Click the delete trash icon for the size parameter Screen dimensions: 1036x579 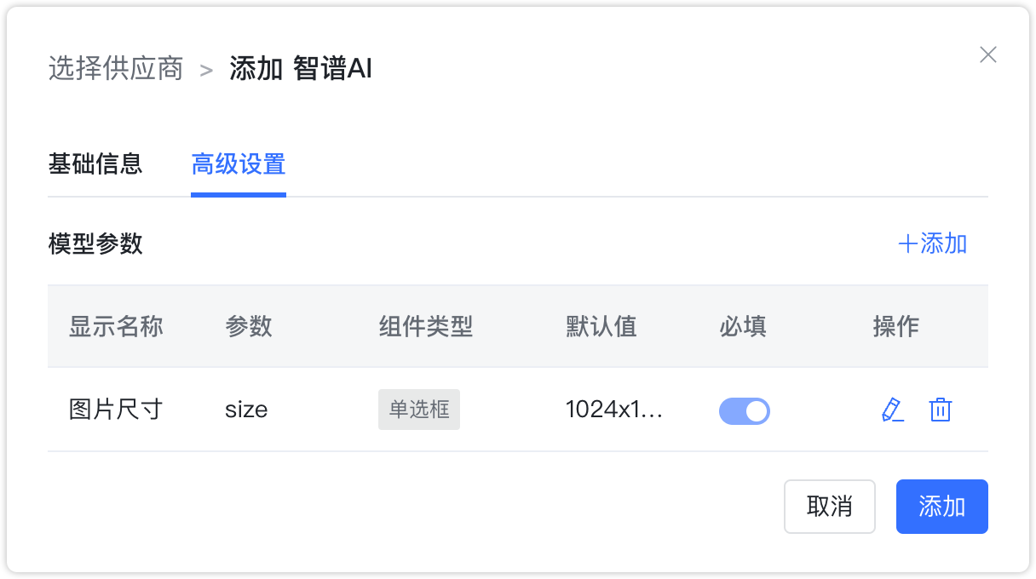tap(941, 410)
